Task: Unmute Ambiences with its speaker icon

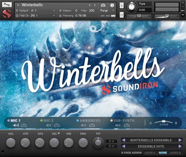Action: tap(84, 125)
